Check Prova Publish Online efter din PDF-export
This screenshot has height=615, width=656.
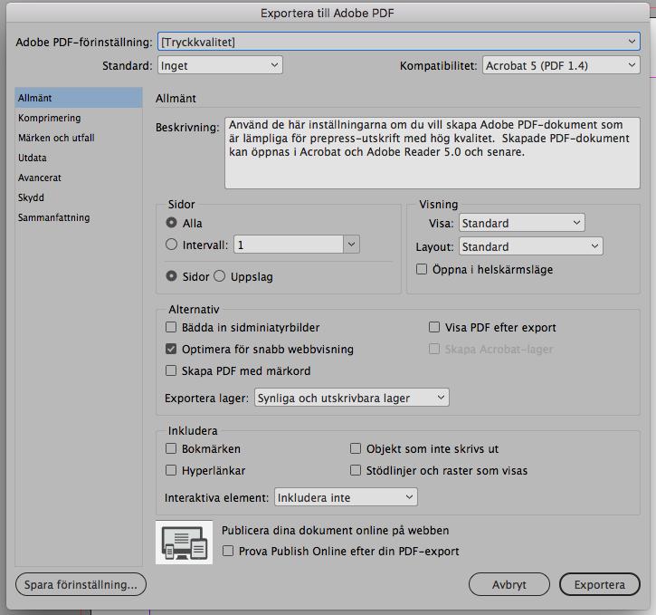228,551
